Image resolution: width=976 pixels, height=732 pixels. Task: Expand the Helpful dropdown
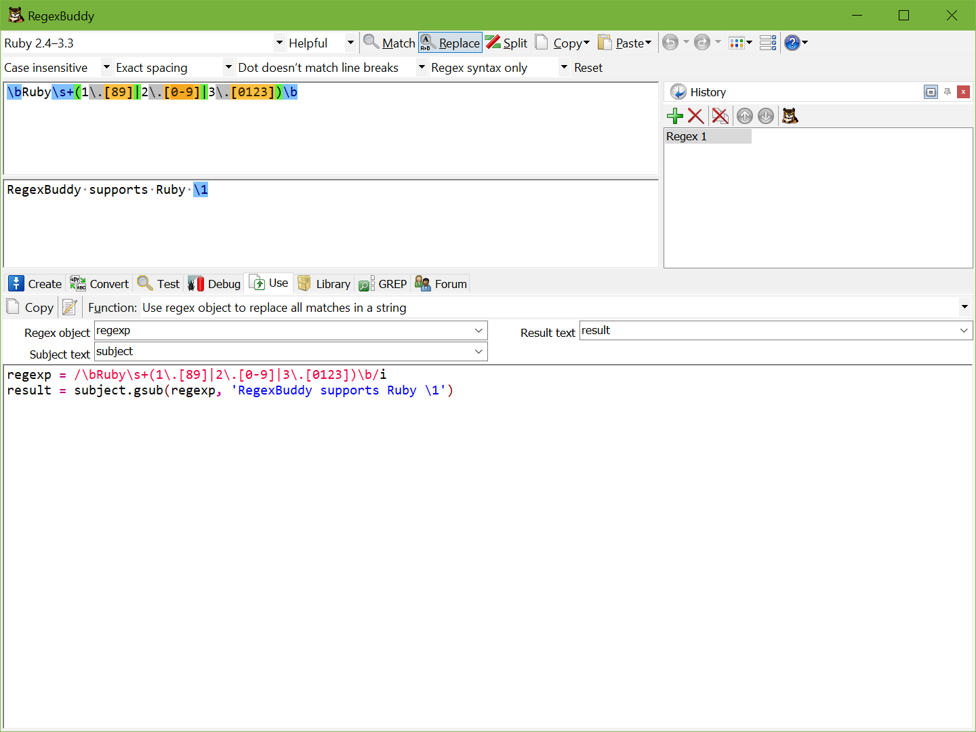click(x=350, y=43)
